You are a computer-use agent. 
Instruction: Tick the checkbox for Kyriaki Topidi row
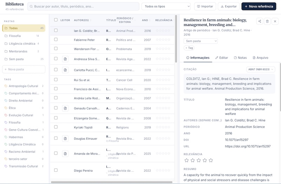tap(56, 127)
